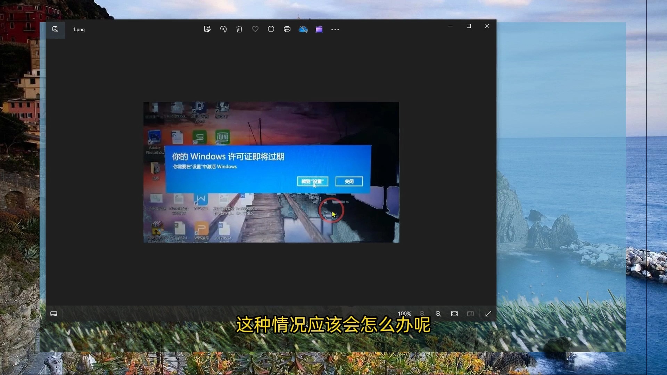This screenshot has height=375, width=667.
Task: View photo at actual 1:1 size
Action: tap(470, 314)
